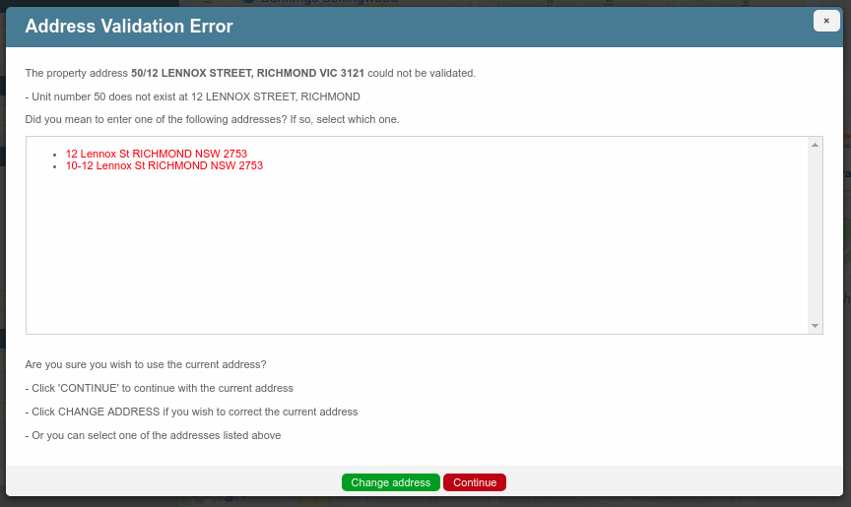
Task: Click the instruction line mentioning CHANGE ADDRESS
Action: click(x=191, y=412)
